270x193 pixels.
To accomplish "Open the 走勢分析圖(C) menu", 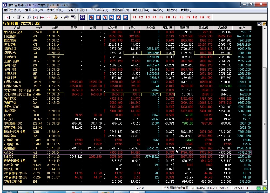I will click(x=77, y=10).
